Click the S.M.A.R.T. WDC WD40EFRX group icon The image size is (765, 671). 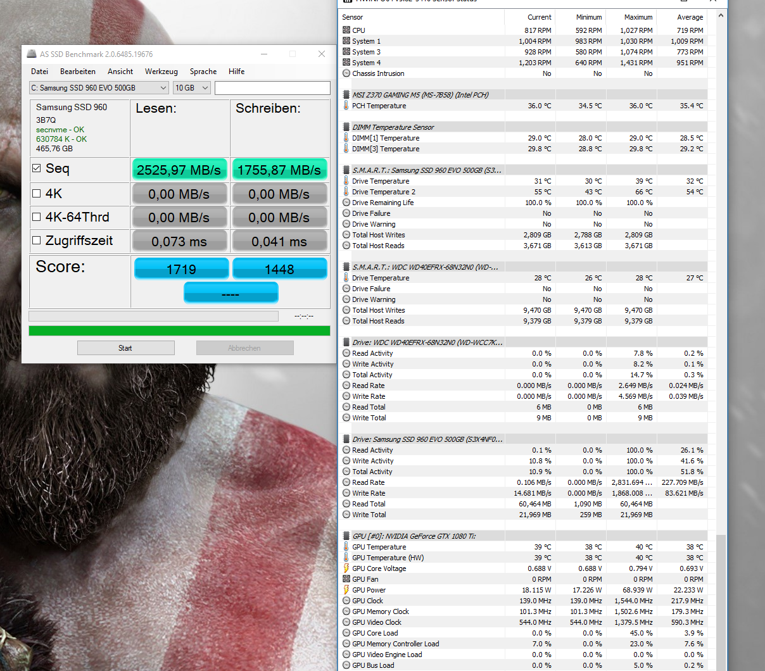click(346, 267)
